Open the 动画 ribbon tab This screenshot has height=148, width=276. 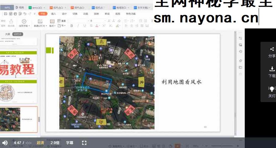click(86, 14)
